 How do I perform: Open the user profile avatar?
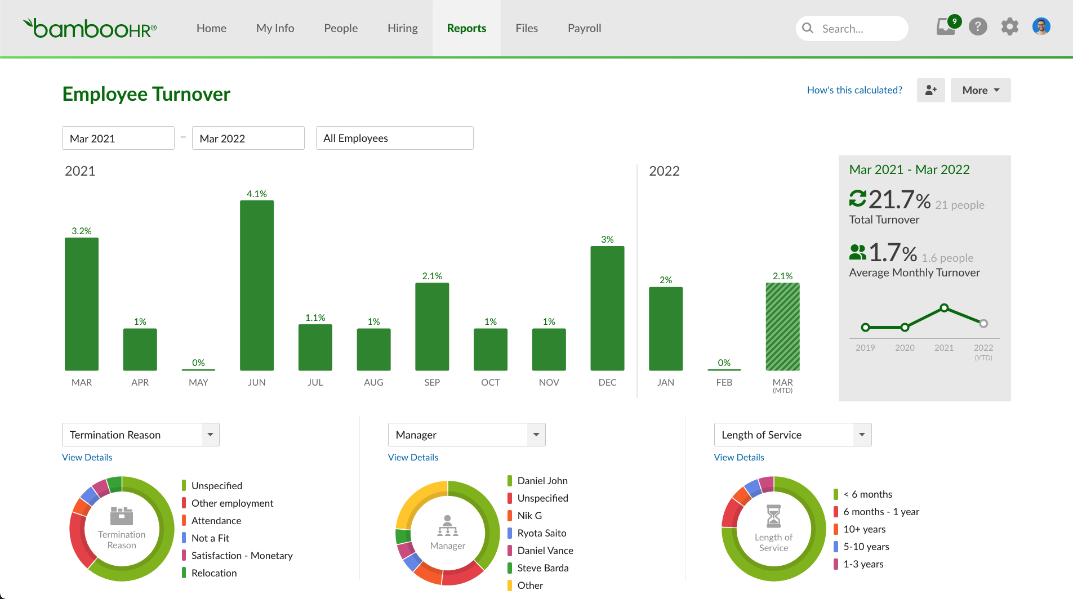(1041, 26)
